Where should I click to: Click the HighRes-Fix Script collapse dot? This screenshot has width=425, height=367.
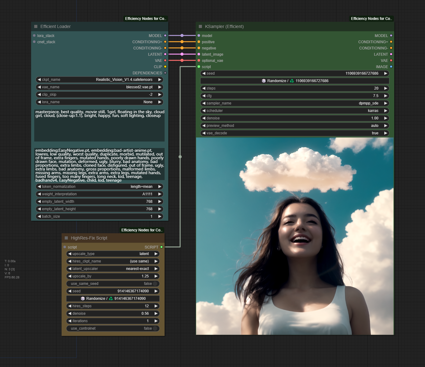point(66,238)
